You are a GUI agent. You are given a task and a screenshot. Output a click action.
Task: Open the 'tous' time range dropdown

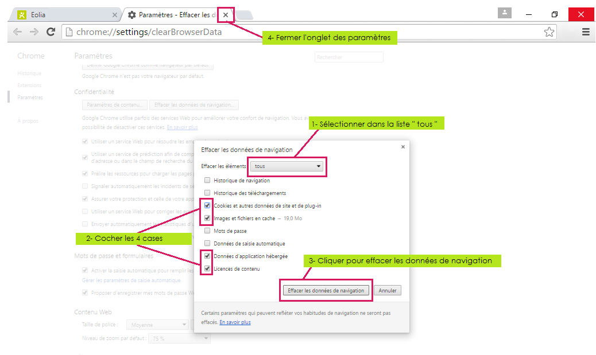(287, 166)
